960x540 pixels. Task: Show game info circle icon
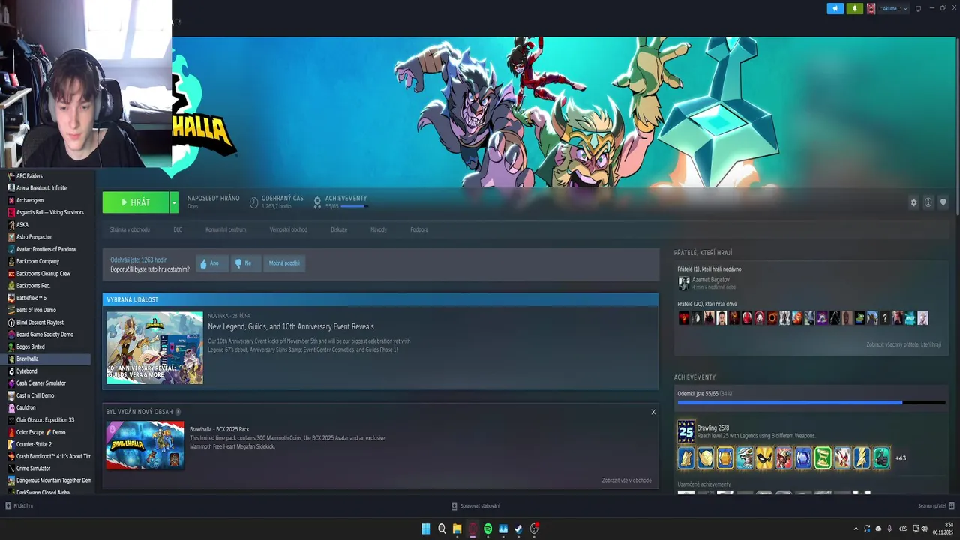[928, 202]
